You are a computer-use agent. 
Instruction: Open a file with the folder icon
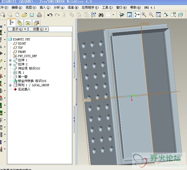tap(24, 15)
